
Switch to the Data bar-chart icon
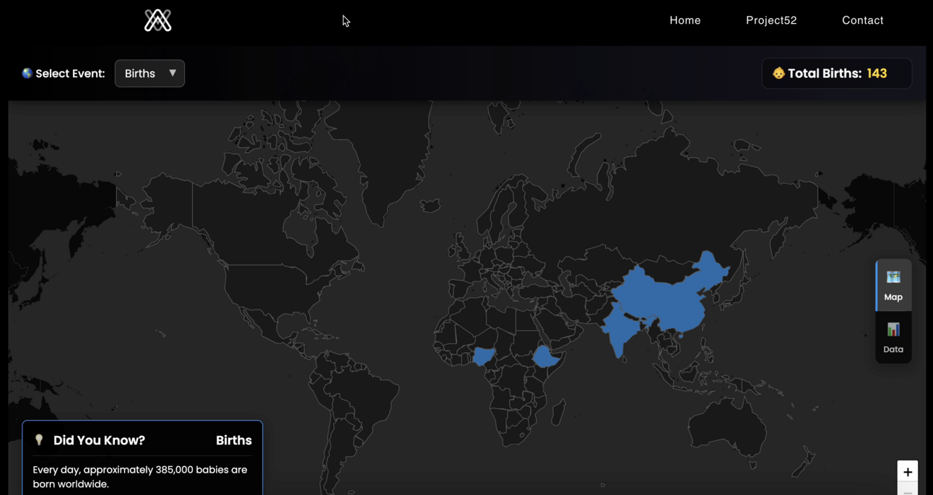pyautogui.click(x=893, y=336)
